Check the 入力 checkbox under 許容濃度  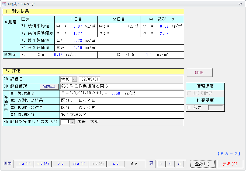pyautogui.click(x=189, y=108)
